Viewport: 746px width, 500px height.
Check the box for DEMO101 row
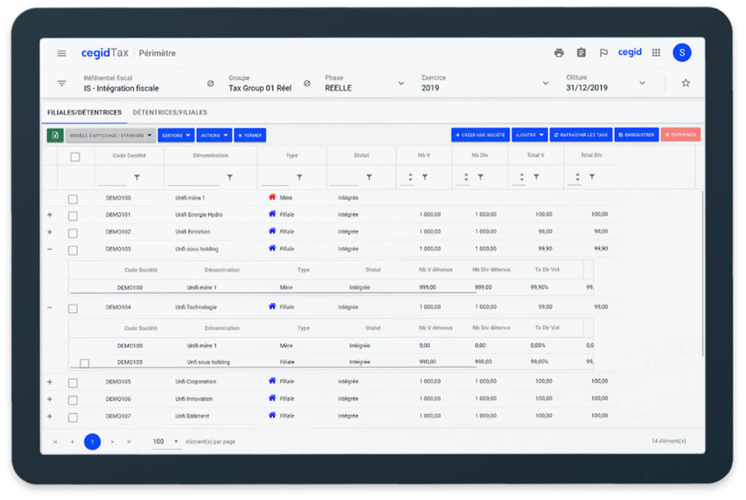point(73,216)
